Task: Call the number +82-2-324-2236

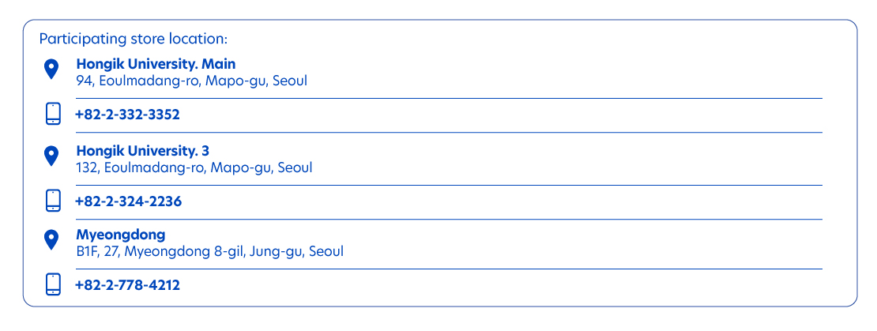Action: click(128, 201)
